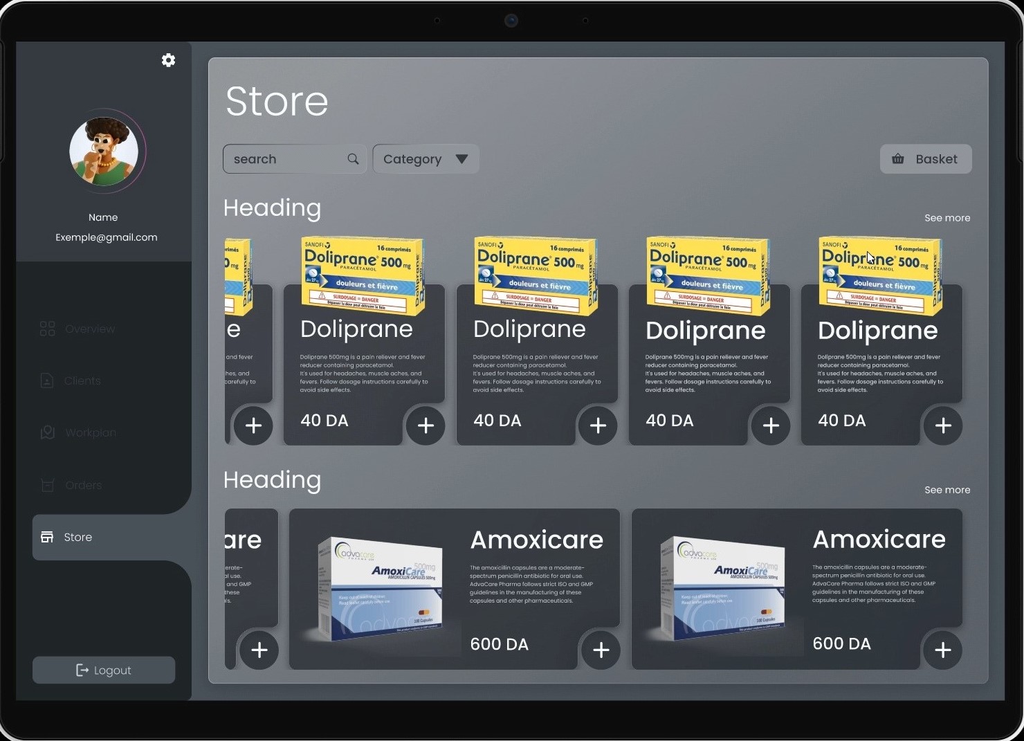
Task: Click the Overview grid icon
Action: 47,329
